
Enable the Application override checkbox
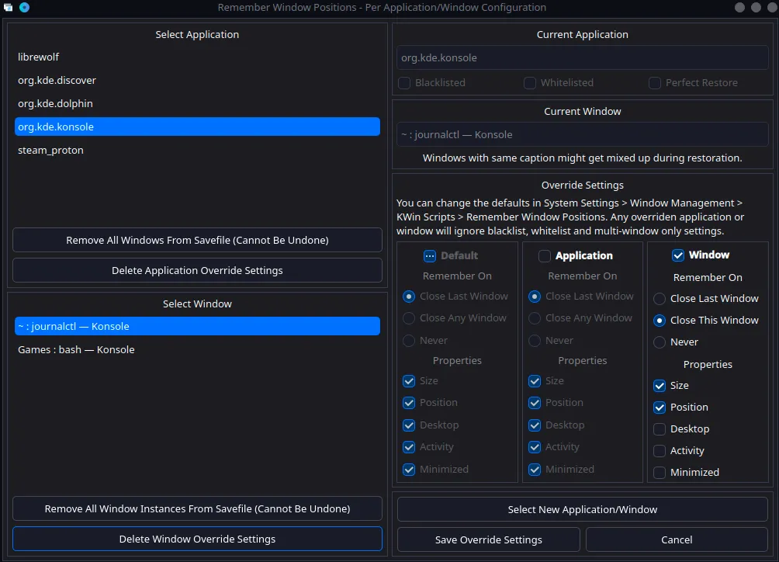pyautogui.click(x=545, y=256)
